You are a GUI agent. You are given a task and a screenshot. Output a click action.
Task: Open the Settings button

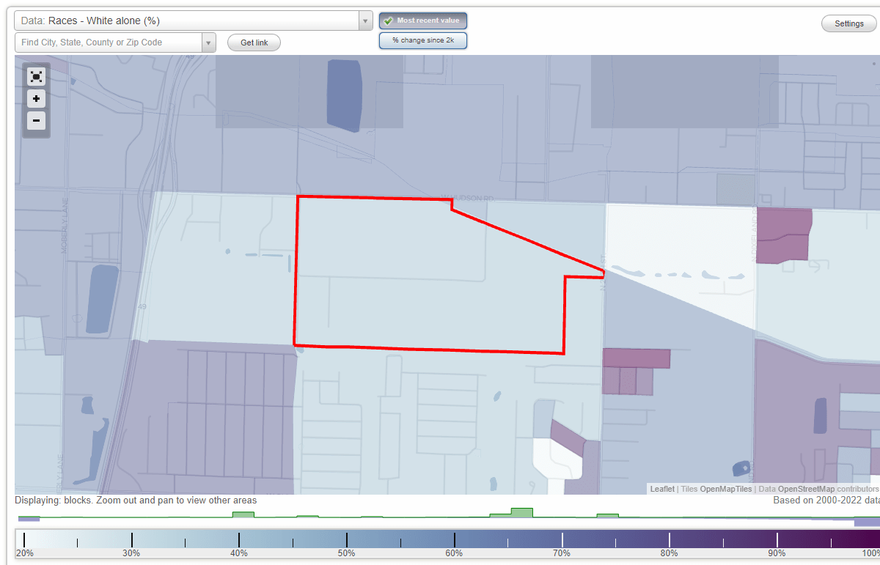(849, 23)
